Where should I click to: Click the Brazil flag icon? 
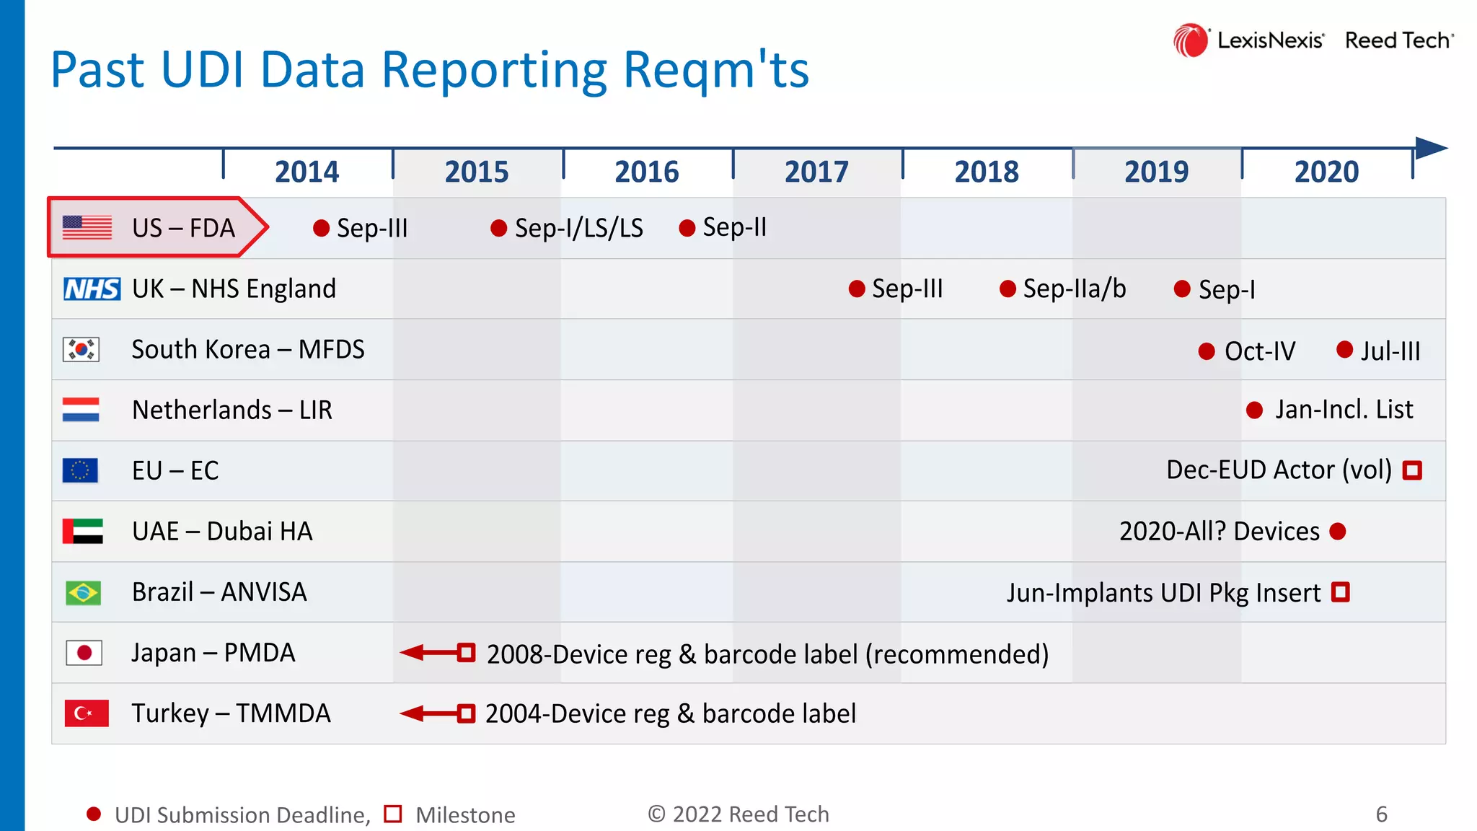pos(83,592)
